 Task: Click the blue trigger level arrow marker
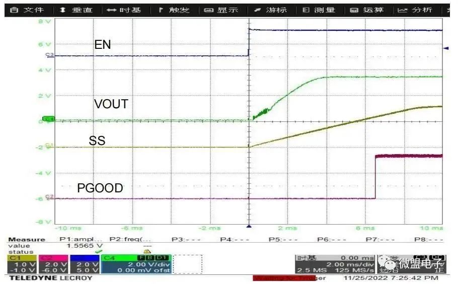coord(446,48)
